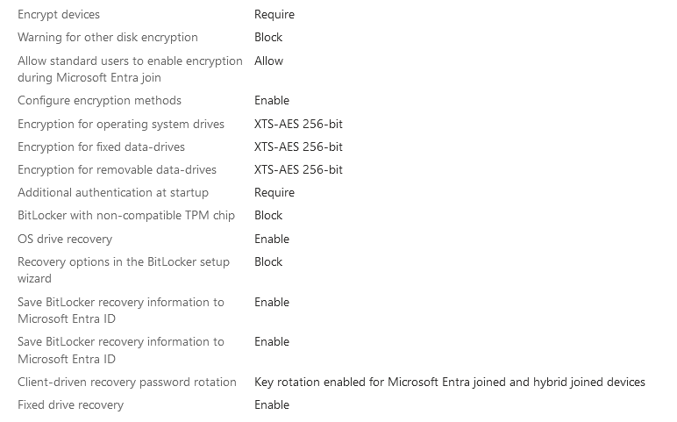Screen dimensions: 677x422
Task: Select 'Additional authentication at startup' label
Action: [x=113, y=193]
